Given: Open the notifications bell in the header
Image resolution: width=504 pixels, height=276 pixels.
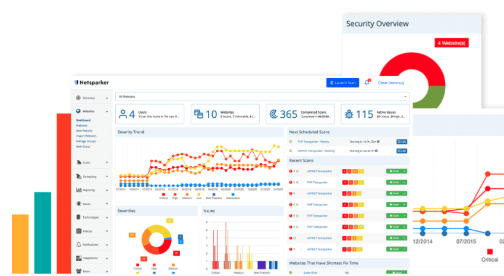Looking at the screenshot, I should tap(367, 83).
